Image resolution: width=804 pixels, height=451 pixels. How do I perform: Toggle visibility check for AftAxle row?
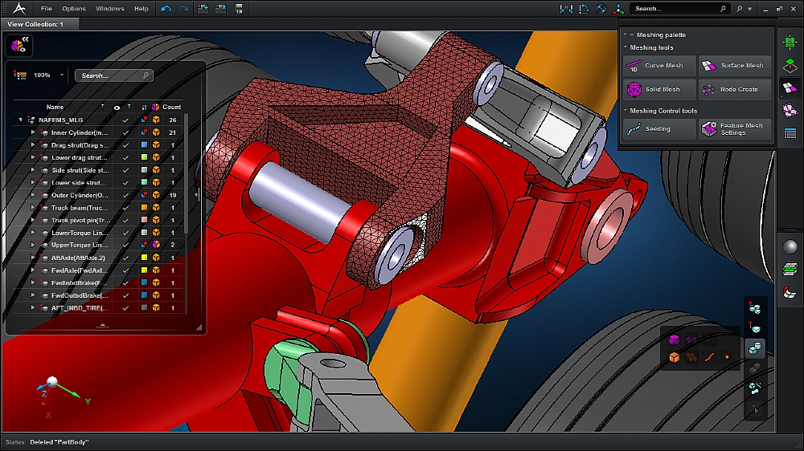tap(125, 258)
